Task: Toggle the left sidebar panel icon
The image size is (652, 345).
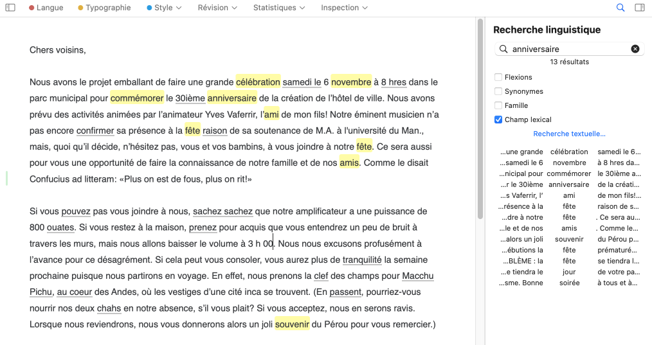Action: pos(10,8)
